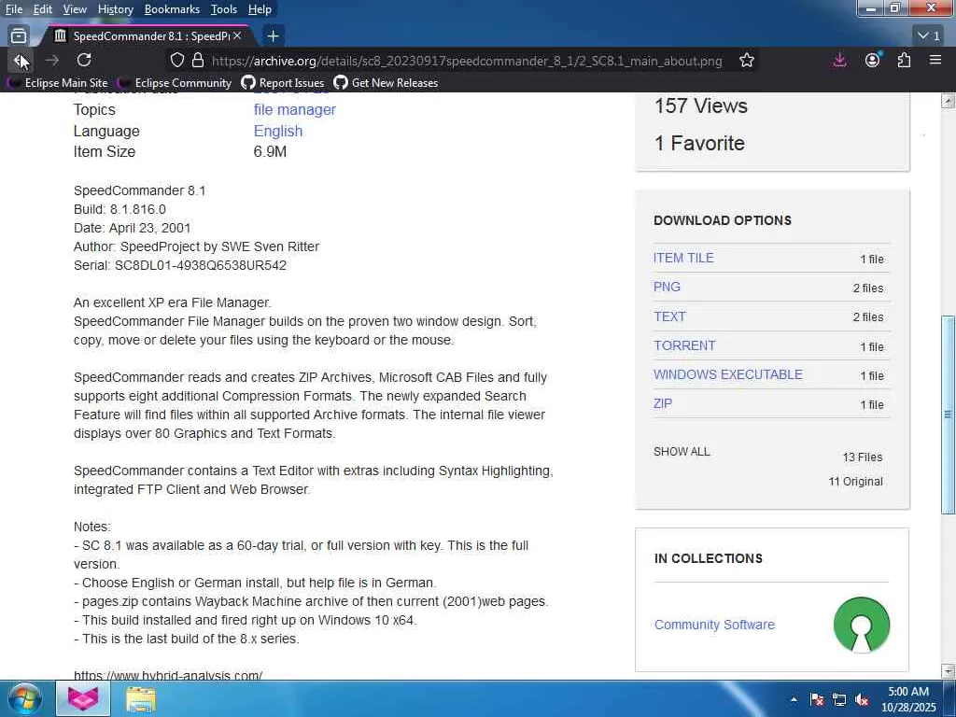Download the WINDOWS EXECUTABLE file
The width and height of the screenshot is (956, 717).
[728, 374]
